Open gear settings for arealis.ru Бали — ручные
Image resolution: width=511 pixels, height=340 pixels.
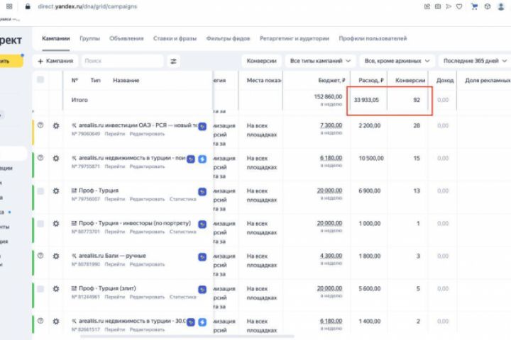coord(56,256)
